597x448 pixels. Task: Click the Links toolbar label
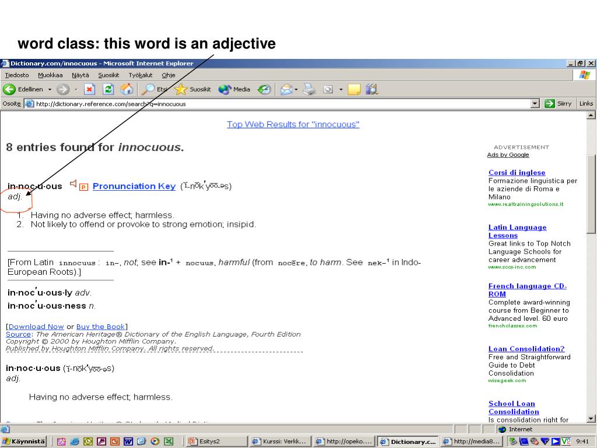(586, 103)
